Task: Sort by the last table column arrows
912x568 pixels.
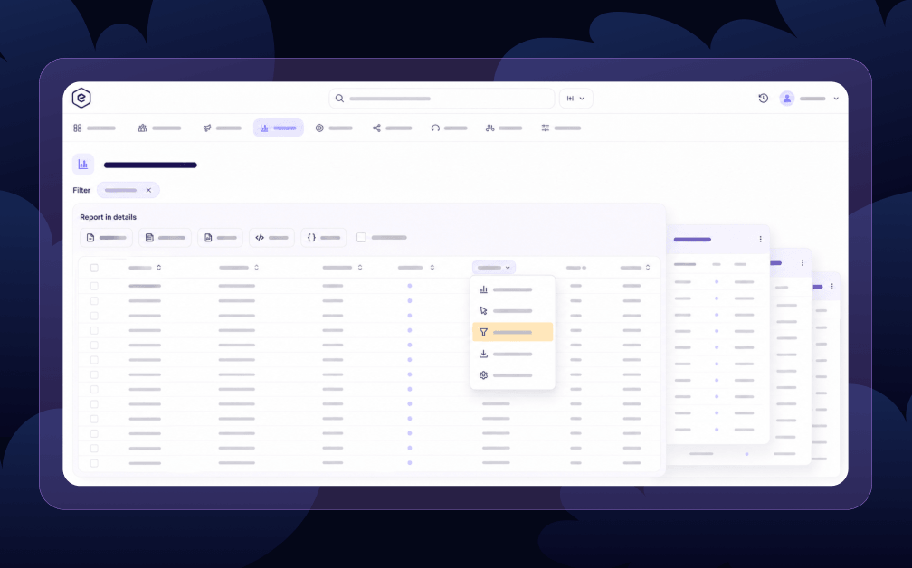Action: [x=648, y=268]
